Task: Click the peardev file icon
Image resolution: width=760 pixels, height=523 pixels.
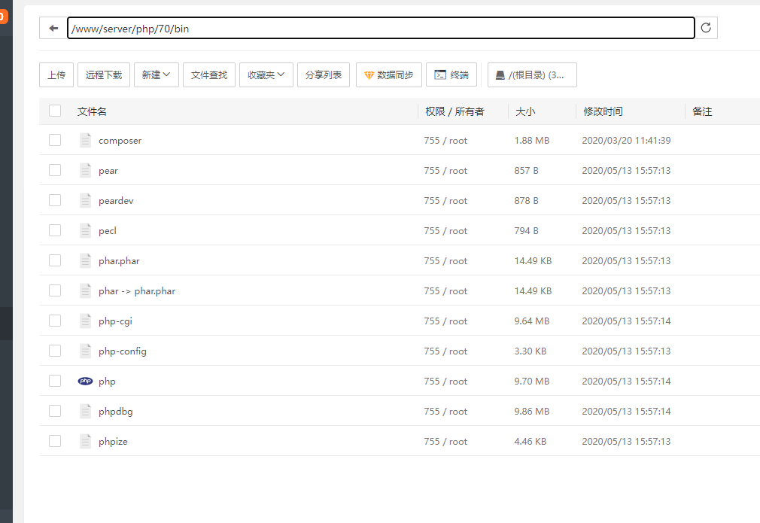Action: pos(85,200)
